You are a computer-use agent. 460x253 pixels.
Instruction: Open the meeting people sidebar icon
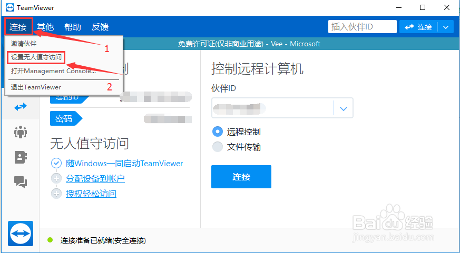[x=21, y=132]
